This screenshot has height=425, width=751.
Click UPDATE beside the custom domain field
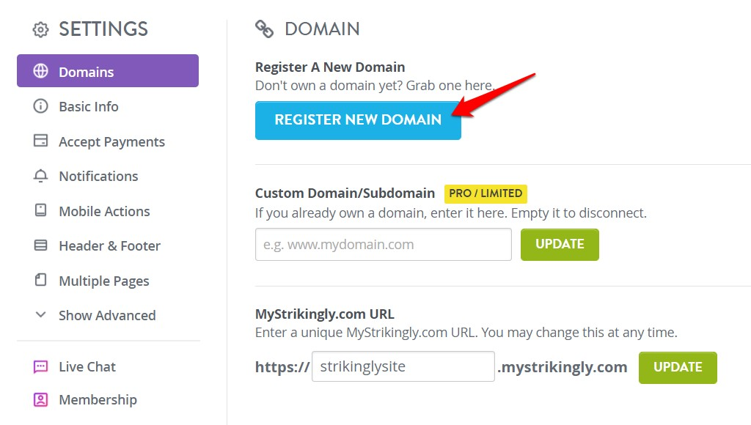coord(560,244)
